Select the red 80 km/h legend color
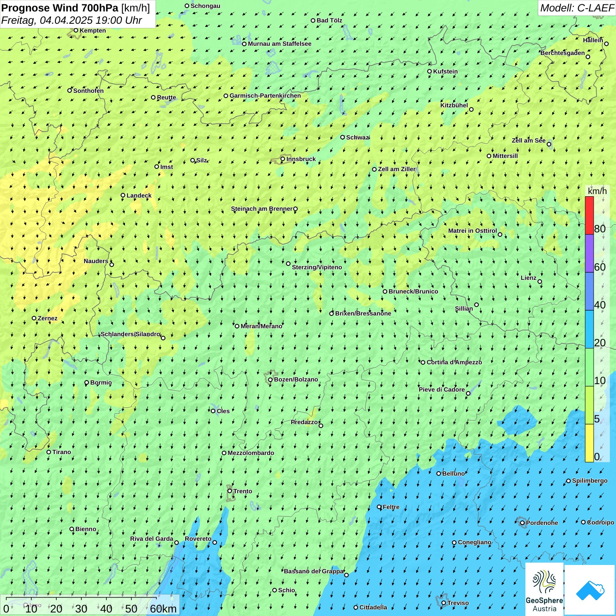Image resolution: width=616 pixels, height=616 pixels. (x=589, y=215)
